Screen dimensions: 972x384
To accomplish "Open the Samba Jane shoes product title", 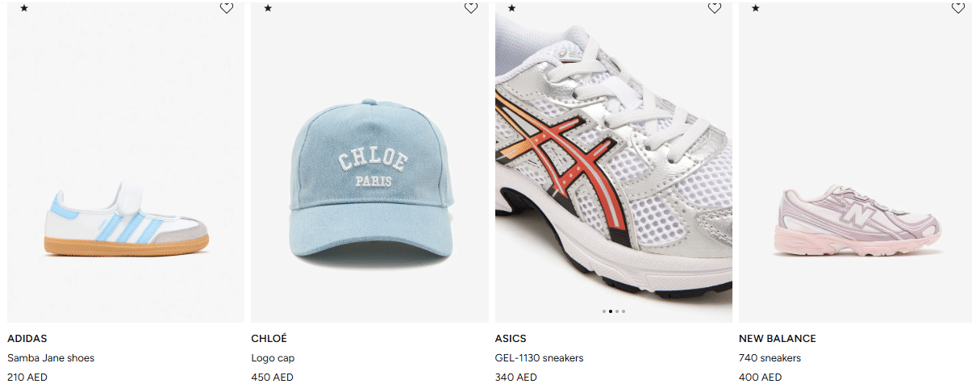I will tap(51, 358).
